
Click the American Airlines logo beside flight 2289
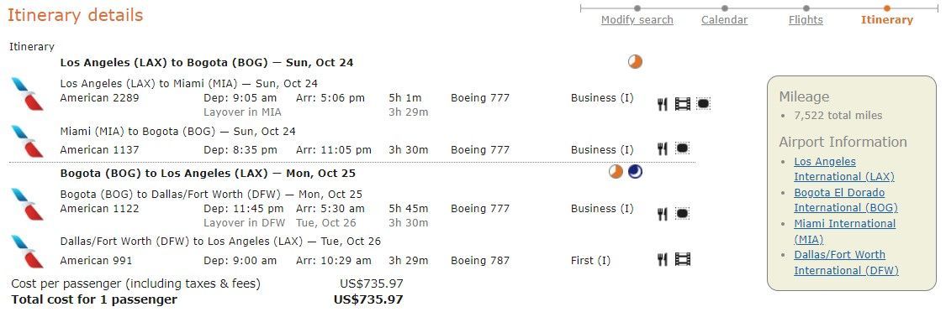[28, 95]
